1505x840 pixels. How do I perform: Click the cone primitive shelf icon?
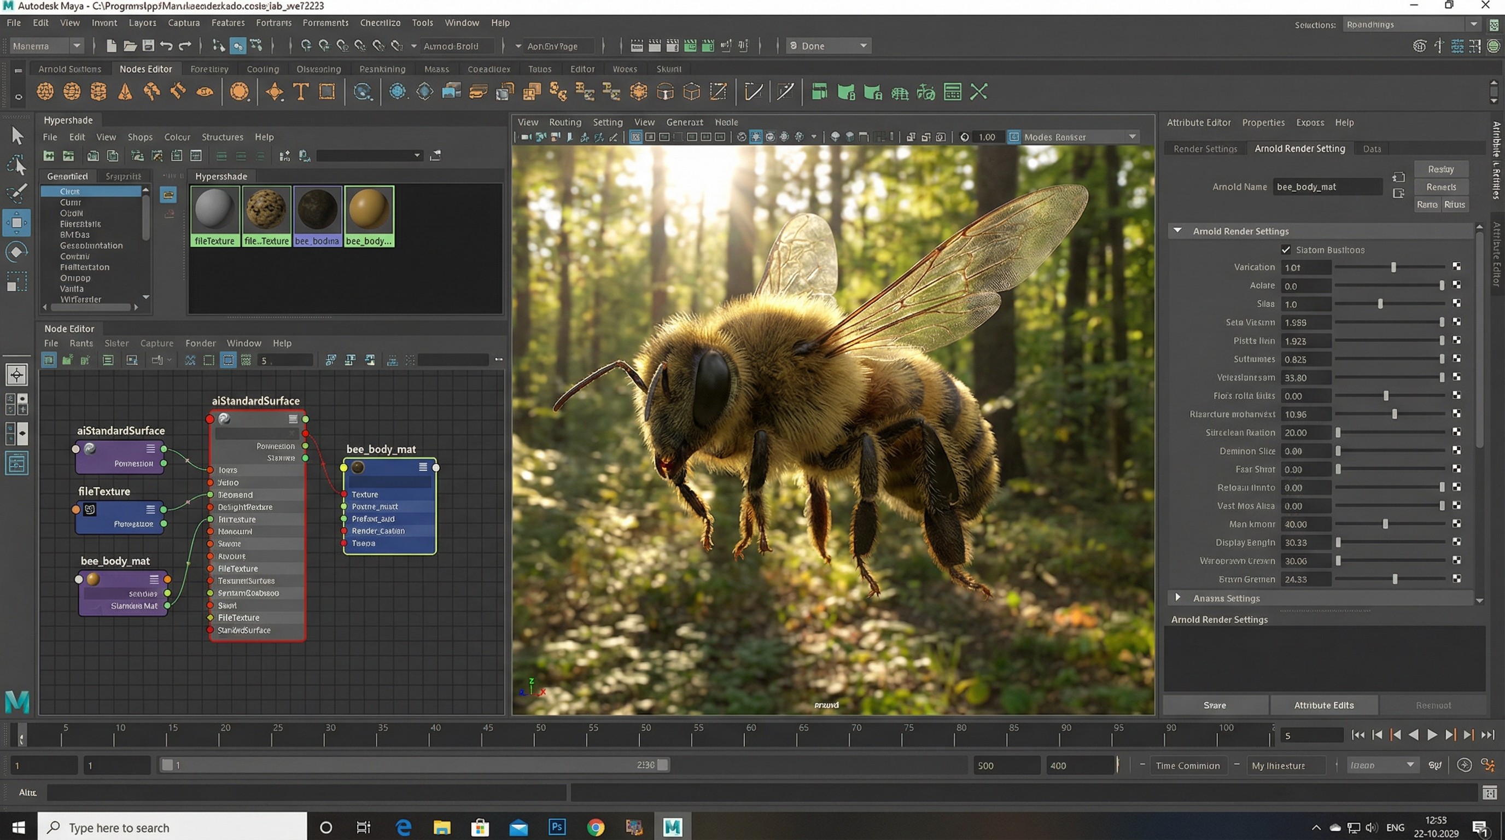click(x=125, y=92)
